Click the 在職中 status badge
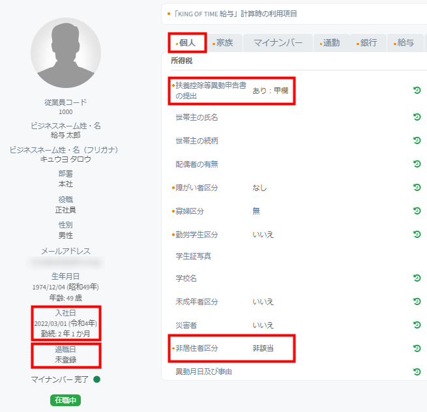427x412 pixels. [x=65, y=400]
